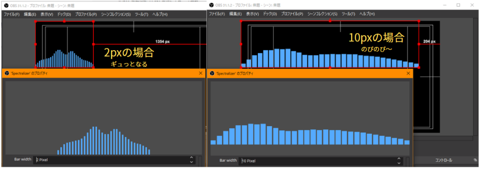Open ファイル(F) menu in left OBS window
This screenshot has width=480, height=169.
(x=11, y=15)
